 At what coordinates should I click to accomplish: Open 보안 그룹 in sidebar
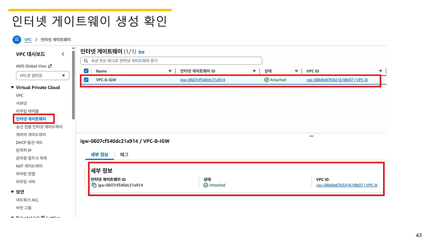24,208
